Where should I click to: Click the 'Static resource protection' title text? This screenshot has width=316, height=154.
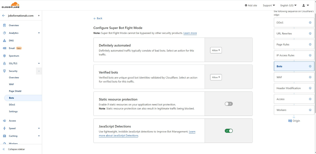118,99
